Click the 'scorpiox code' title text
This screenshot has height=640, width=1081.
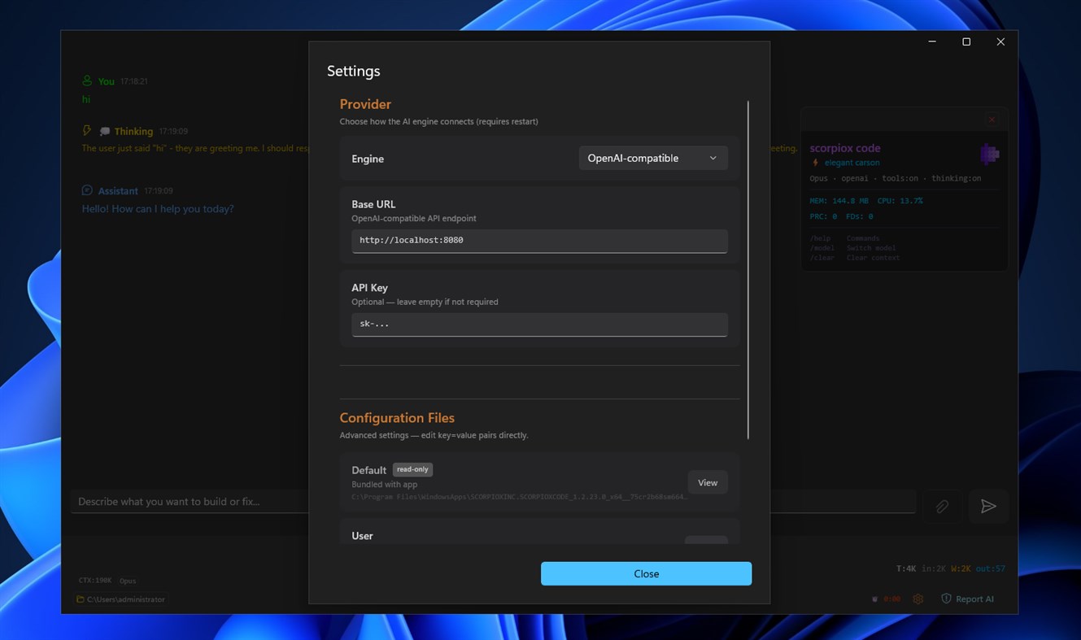(845, 148)
